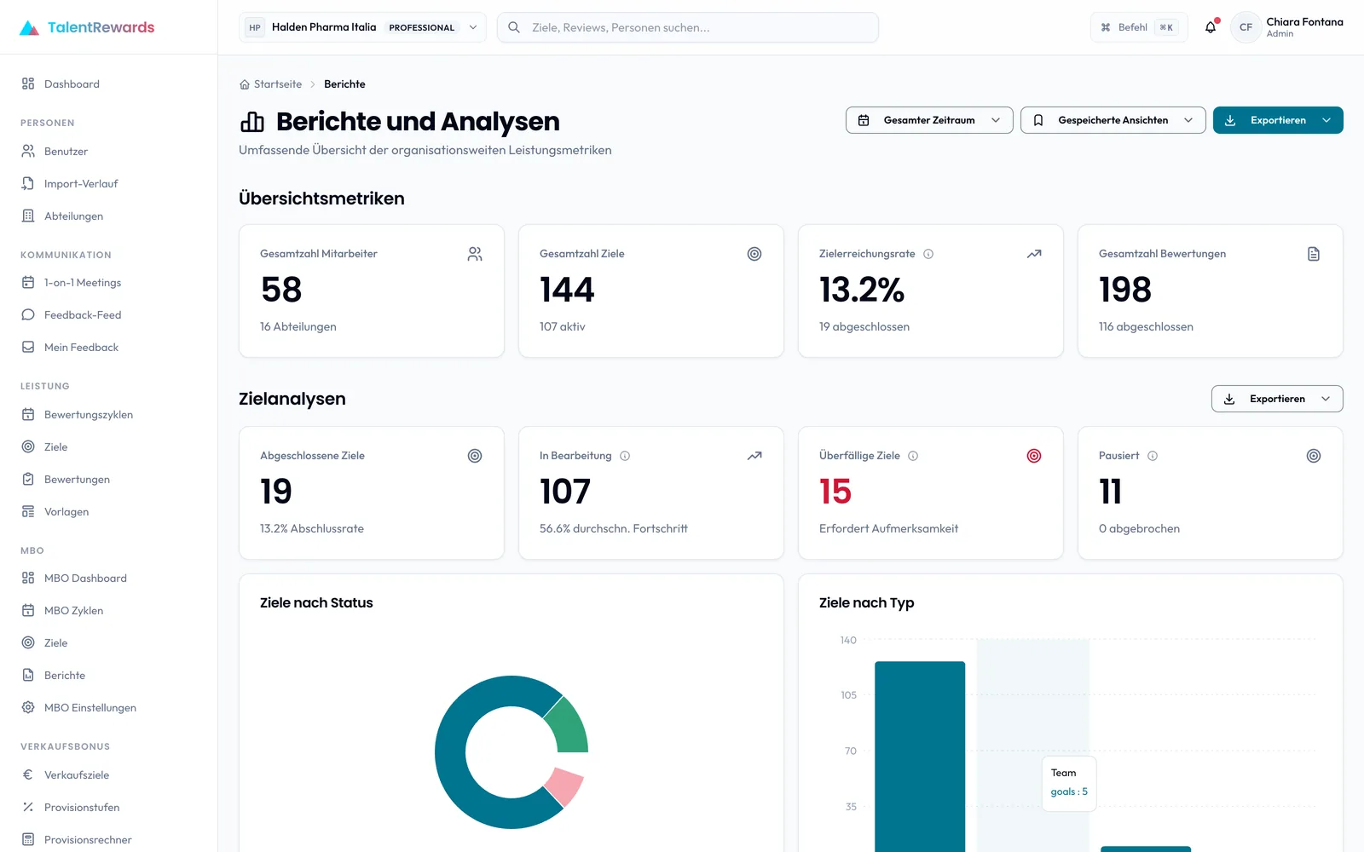The height and width of the screenshot is (852, 1364).
Task: Click the people icon on Gesamtzahl Mitarbeiter card
Action: point(475,254)
